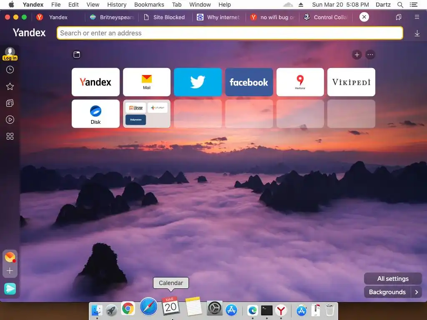Open Launchpad from the Dock
This screenshot has height=320, width=427.
[x=112, y=310]
